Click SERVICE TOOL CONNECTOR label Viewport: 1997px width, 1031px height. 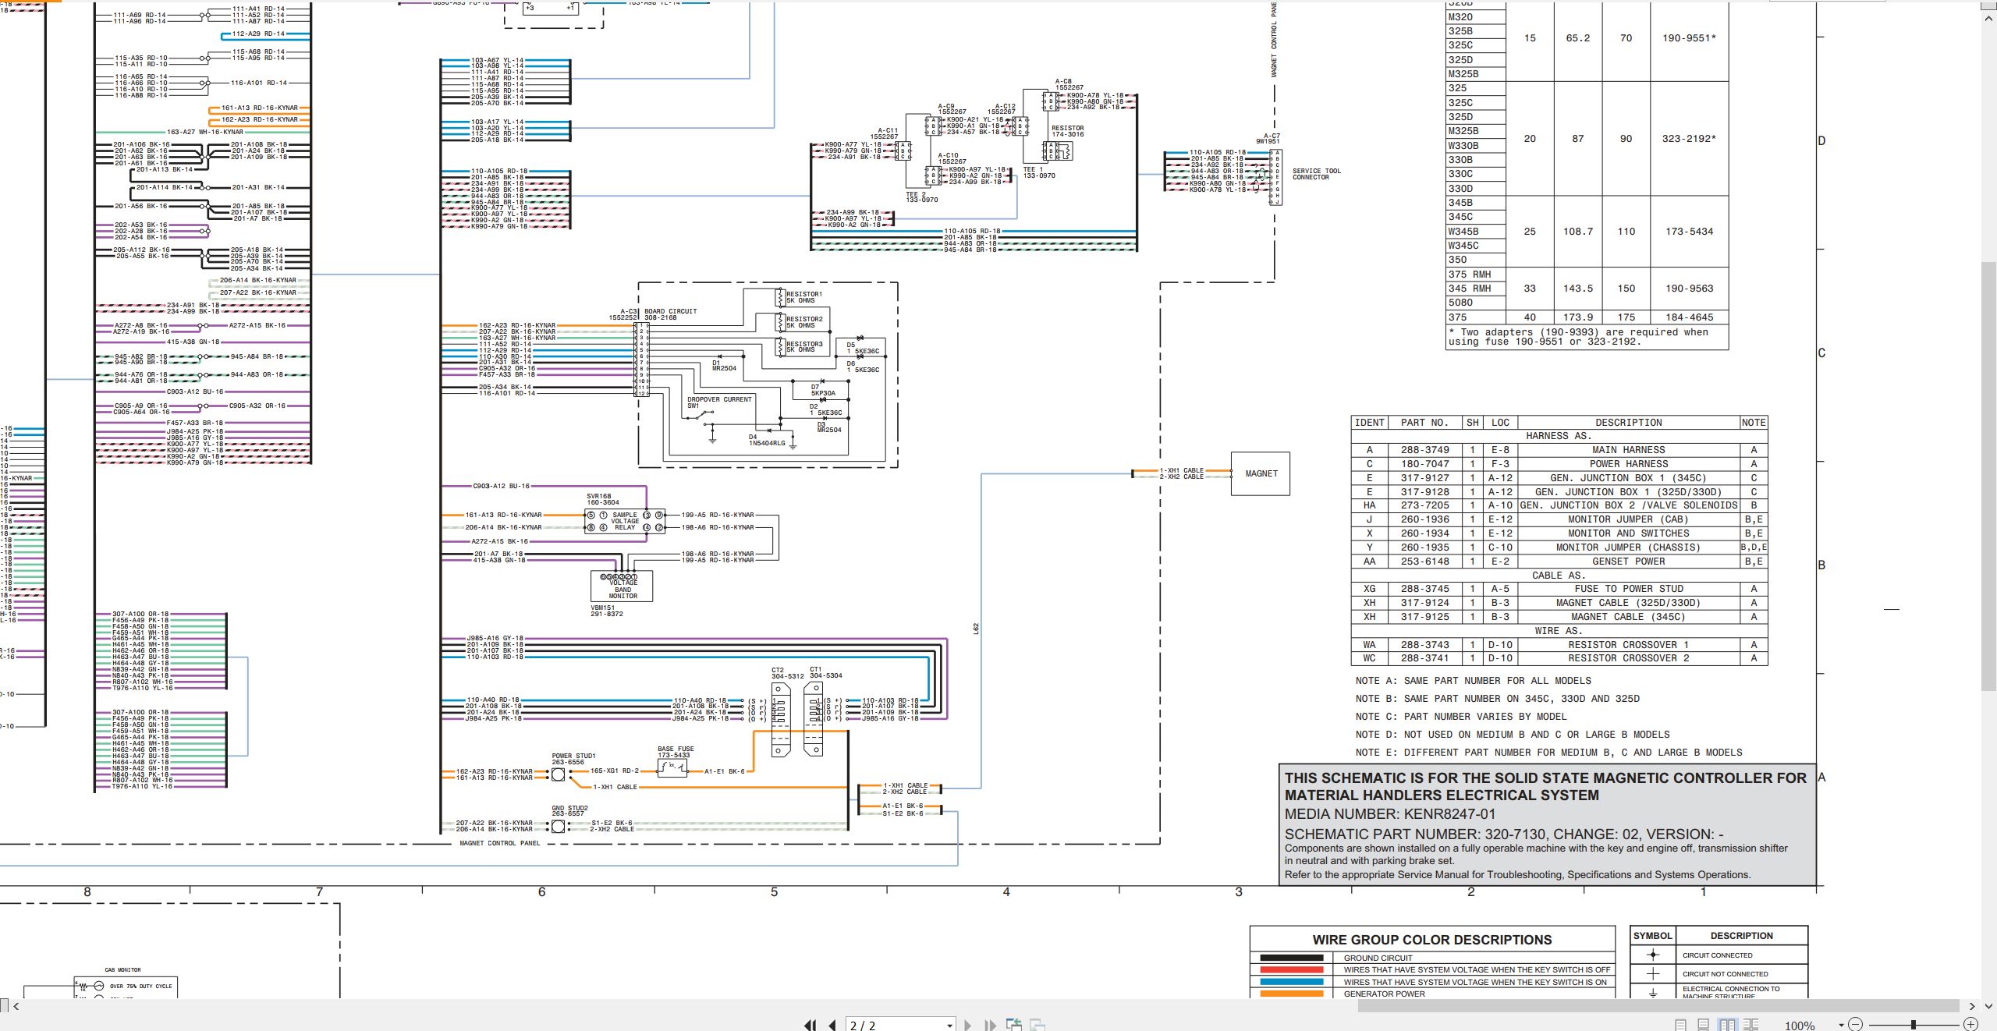pos(1316,174)
